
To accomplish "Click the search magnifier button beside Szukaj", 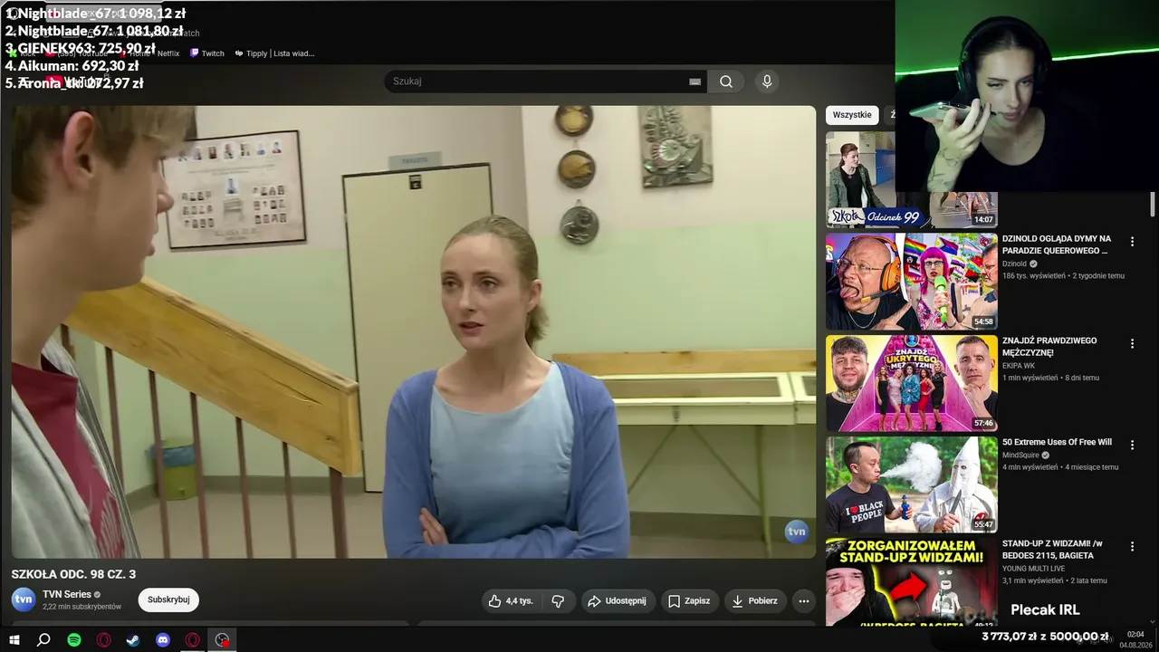I will point(726,81).
